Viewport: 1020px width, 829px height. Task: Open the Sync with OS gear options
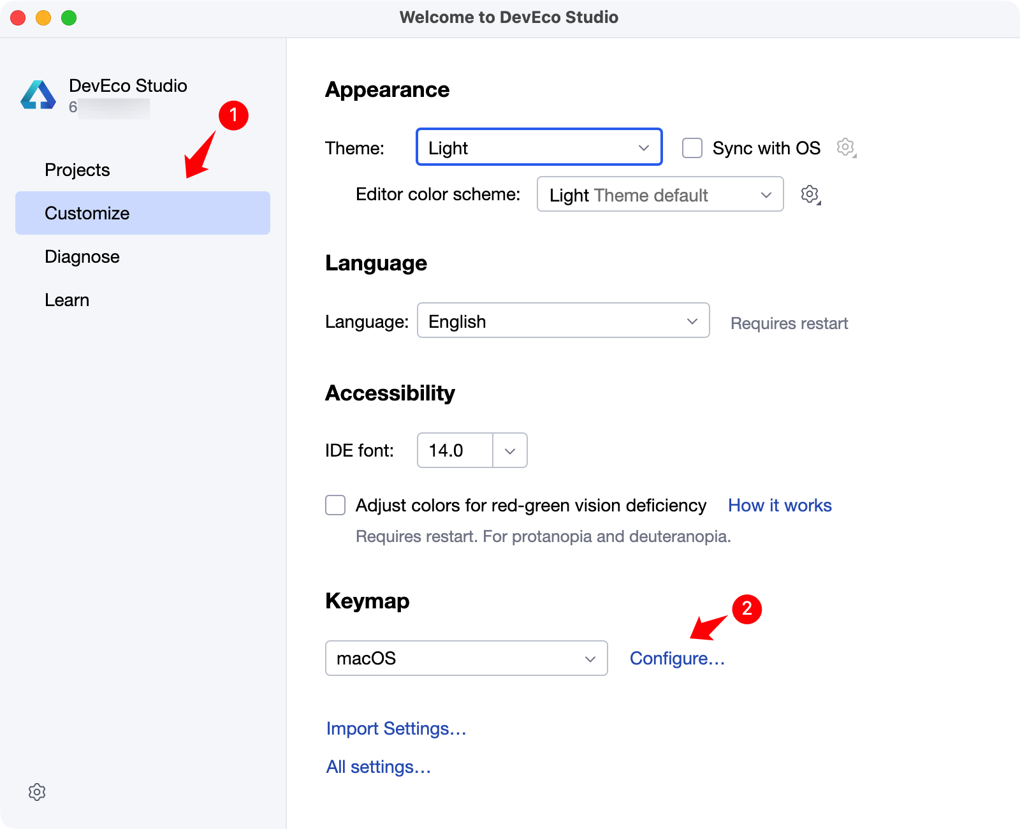[x=846, y=147]
